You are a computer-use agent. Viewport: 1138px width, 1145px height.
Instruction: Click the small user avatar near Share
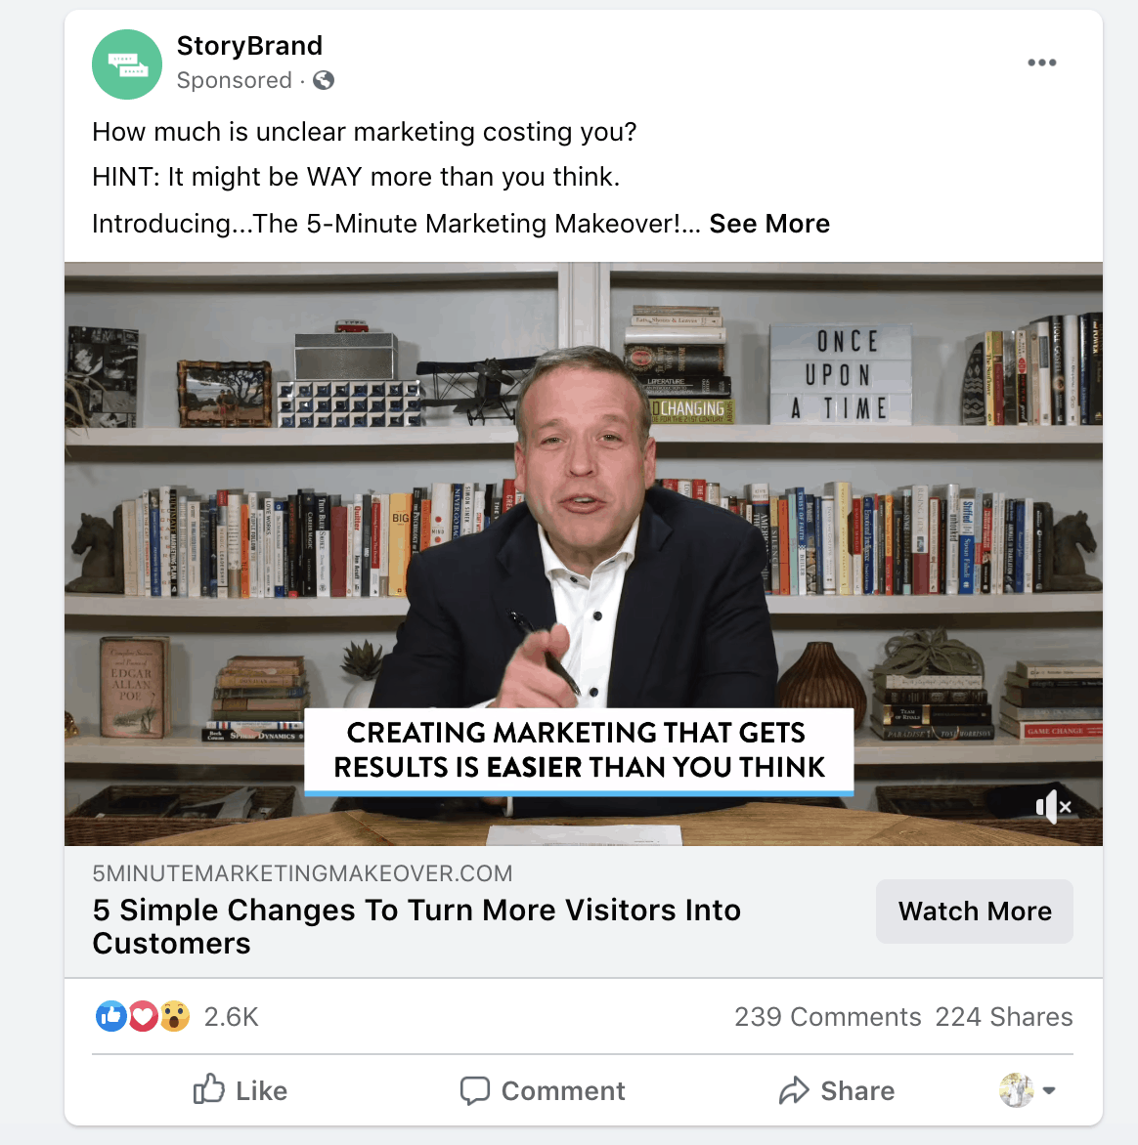tap(1017, 1090)
